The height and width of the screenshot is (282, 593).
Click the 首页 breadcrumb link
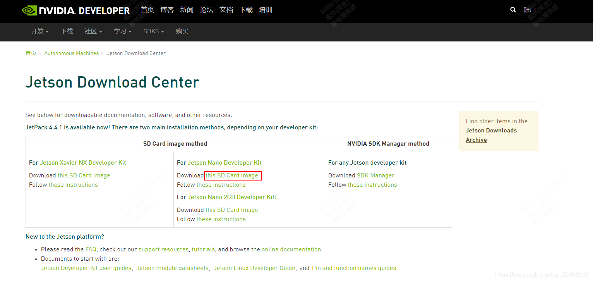pyautogui.click(x=31, y=53)
